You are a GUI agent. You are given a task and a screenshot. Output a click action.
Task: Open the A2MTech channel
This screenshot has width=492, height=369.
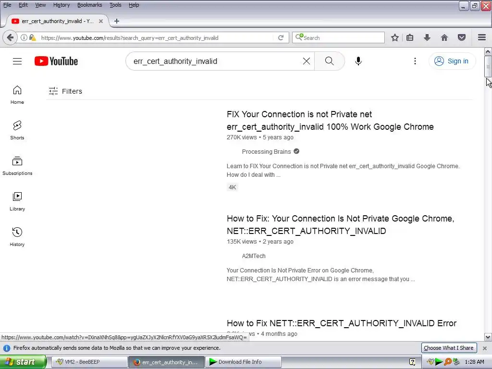click(254, 256)
